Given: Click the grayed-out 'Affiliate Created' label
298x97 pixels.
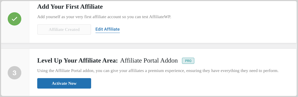Looking at the screenshot, I should pos(64,30).
